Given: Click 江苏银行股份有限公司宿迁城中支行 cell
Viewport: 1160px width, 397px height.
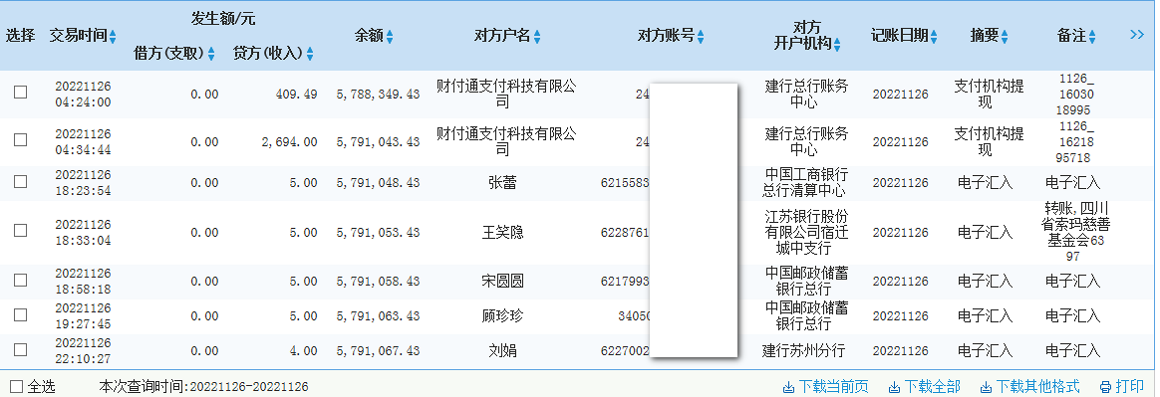Looking at the screenshot, I should pos(805,232).
